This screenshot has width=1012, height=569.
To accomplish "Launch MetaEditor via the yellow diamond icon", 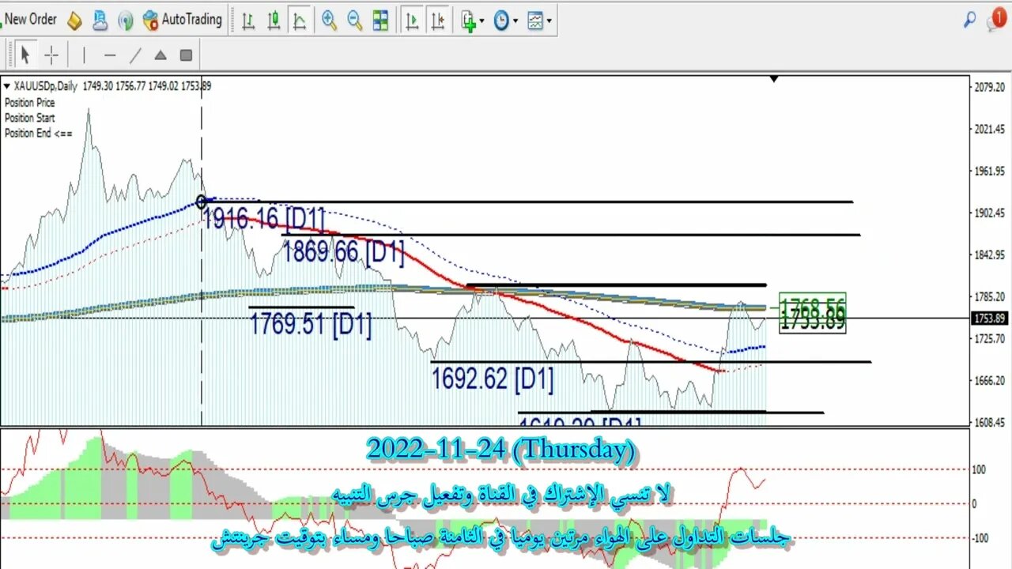I will coord(74,21).
